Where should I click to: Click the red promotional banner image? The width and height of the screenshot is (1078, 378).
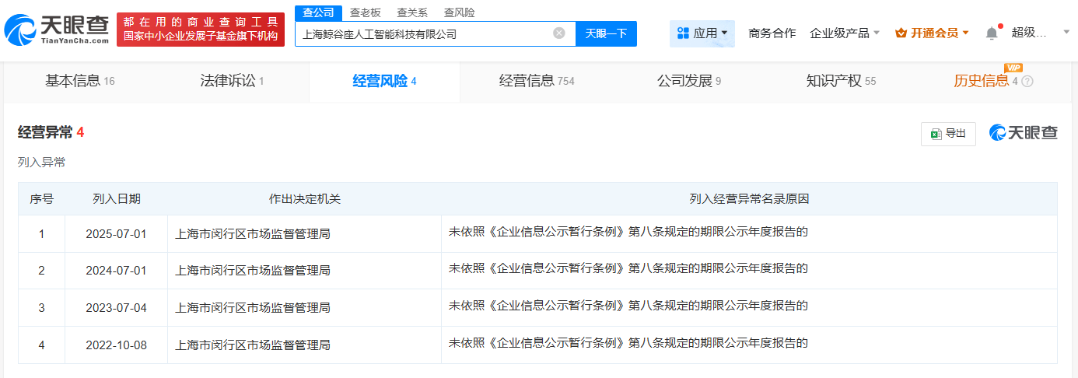click(201, 30)
